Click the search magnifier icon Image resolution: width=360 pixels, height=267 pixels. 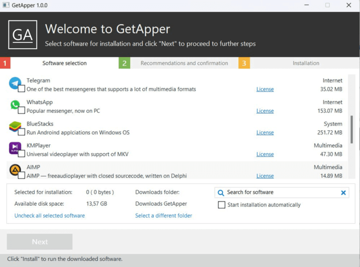click(221, 193)
